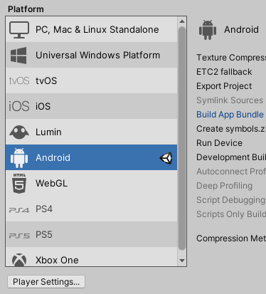The width and height of the screenshot is (266, 294).
Task: Click the Scripts Only Build label
Action: pos(231,214)
